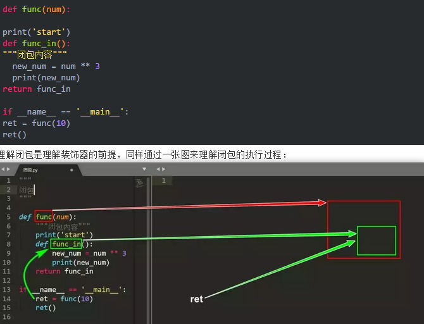Click 'return func_in' on editor line 11
The width and height of the screenshot is (424, 324).
(x=65, y=271)
